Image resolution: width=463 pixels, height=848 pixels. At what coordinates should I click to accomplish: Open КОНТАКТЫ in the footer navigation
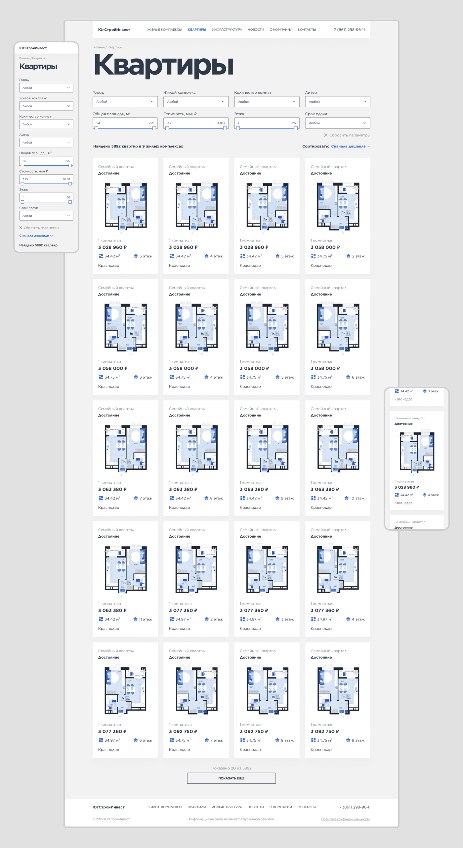[x=307, y=807]
